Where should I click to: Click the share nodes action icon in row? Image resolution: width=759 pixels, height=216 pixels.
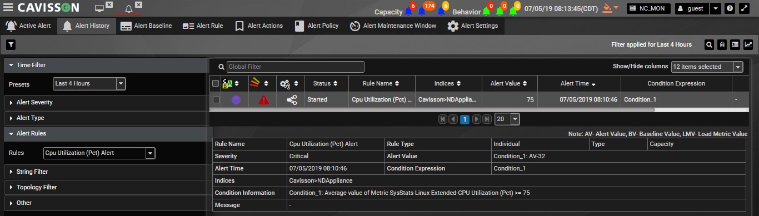tap(292, 100)
